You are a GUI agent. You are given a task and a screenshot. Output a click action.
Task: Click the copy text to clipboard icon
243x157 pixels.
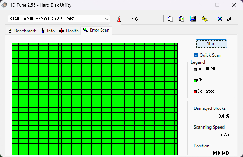170,19
